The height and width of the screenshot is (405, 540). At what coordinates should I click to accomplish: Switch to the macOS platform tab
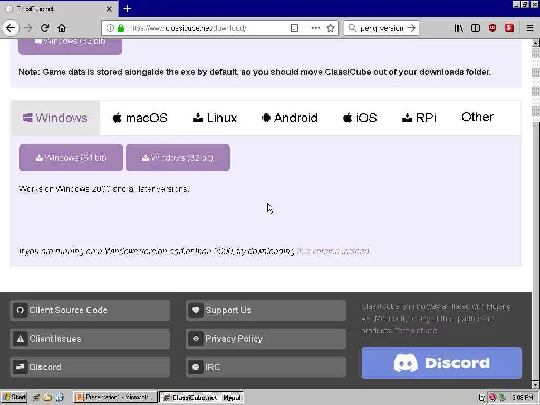[x=140, y=118]
